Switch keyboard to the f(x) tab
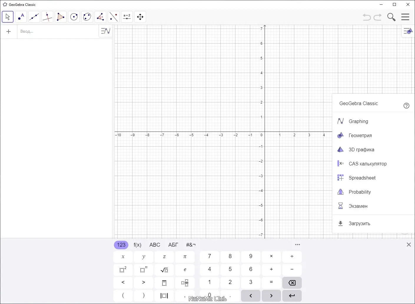This screenshot has width=415, height=304. (137, 245)
